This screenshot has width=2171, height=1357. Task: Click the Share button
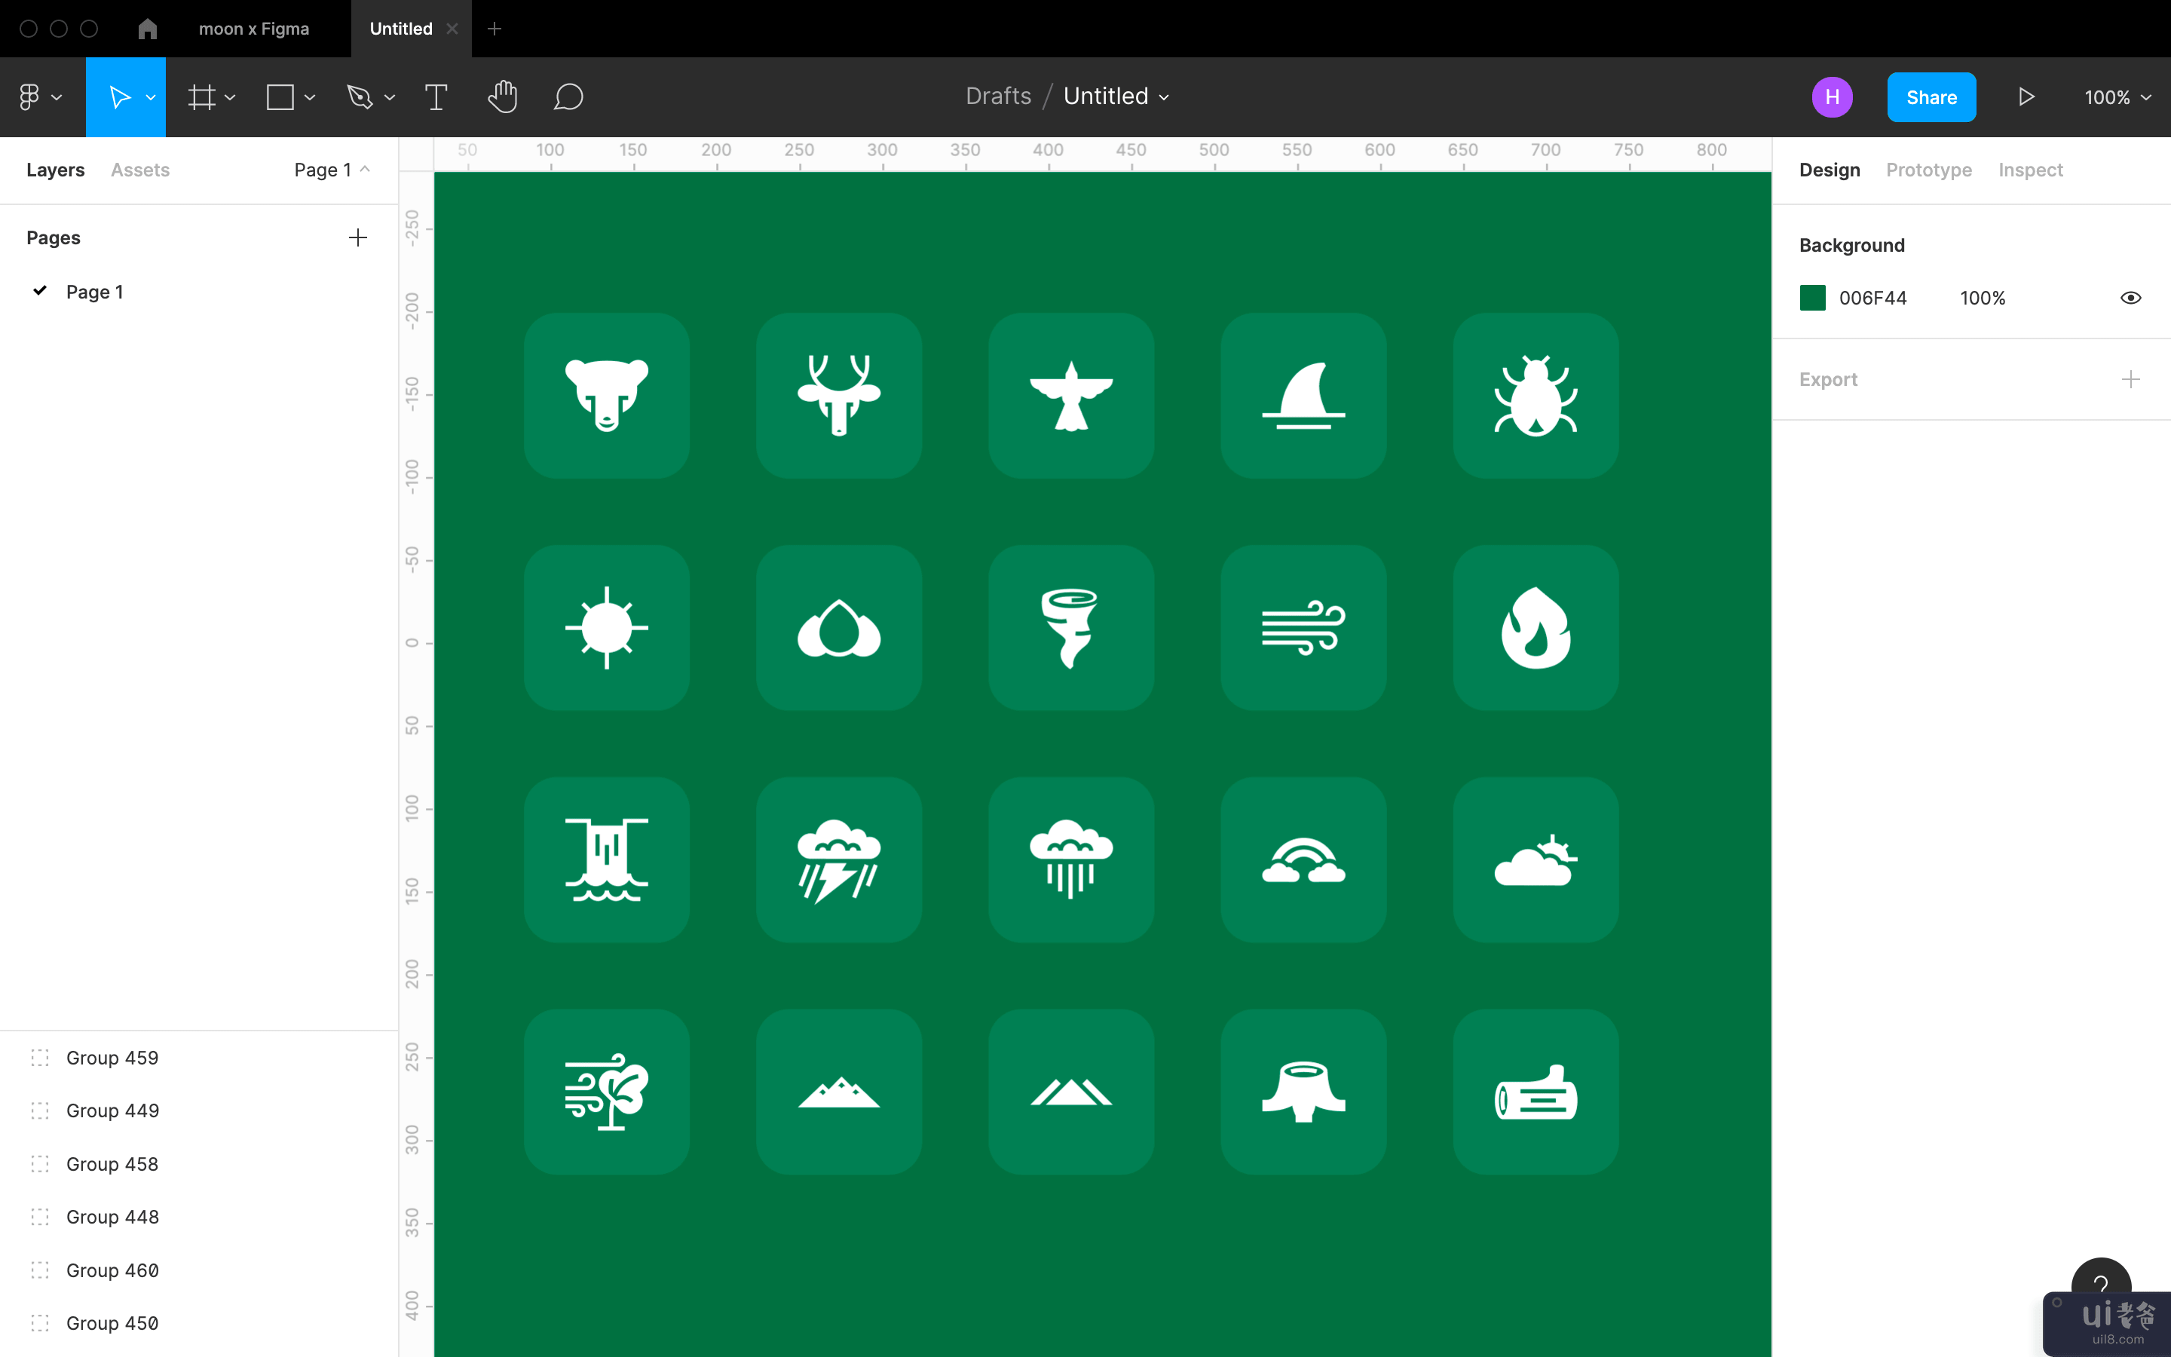coord(1931,97)
